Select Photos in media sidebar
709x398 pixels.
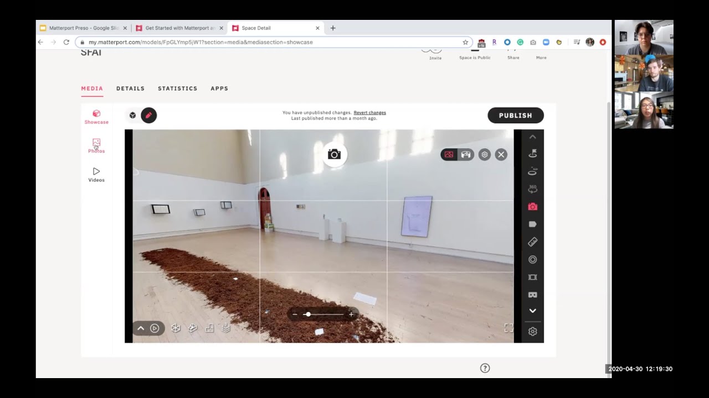tap(96, 146)
